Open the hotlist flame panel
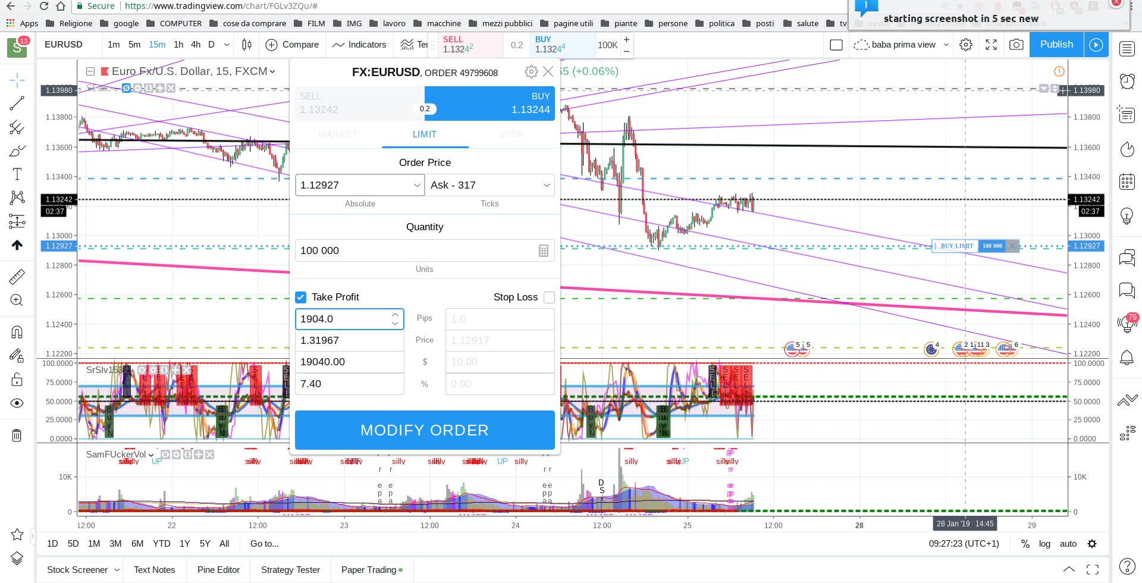1142x583 pixels. (1127, 149)
